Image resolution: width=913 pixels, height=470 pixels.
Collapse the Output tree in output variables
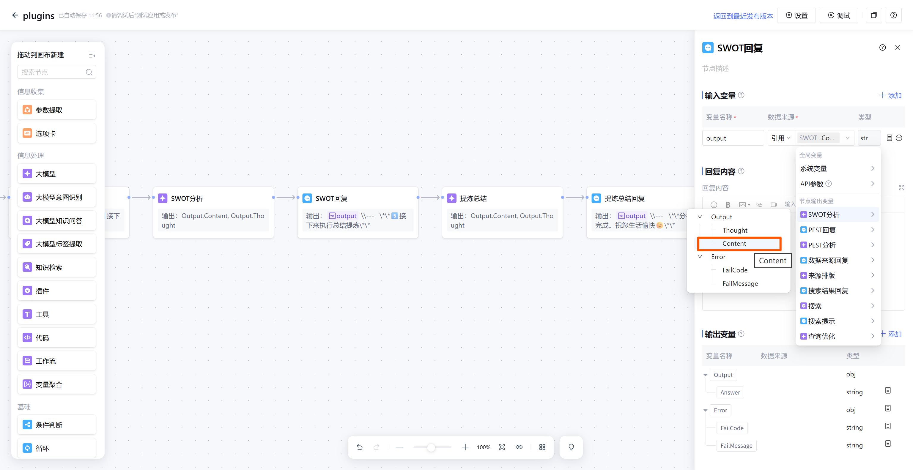click(x=705, y=375)
